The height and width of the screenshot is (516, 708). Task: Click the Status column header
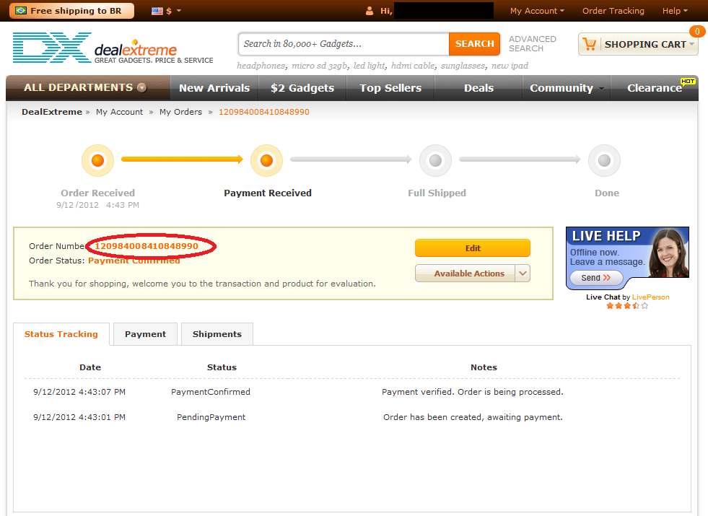click(x=222, y=367)
